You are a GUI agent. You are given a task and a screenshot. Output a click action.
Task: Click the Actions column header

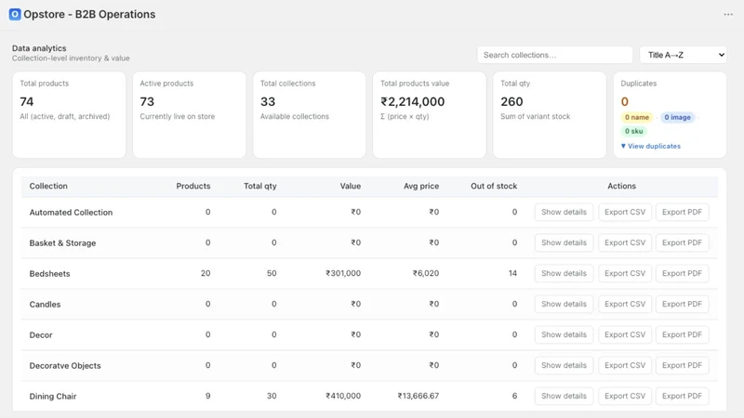point(621,187)
